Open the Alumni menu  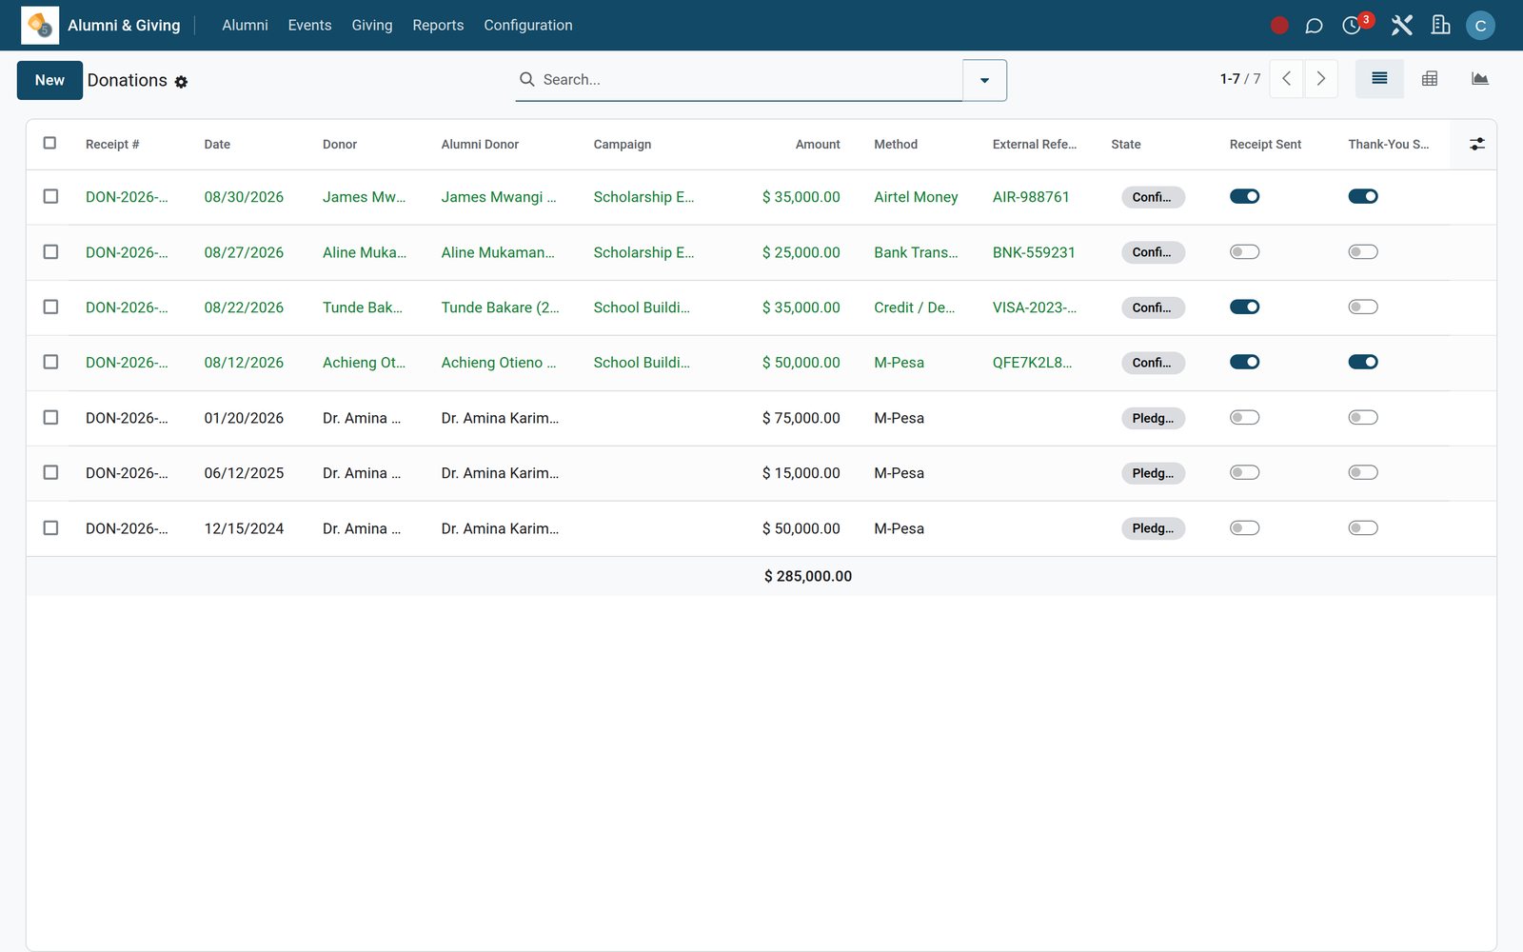pos(245,26)
